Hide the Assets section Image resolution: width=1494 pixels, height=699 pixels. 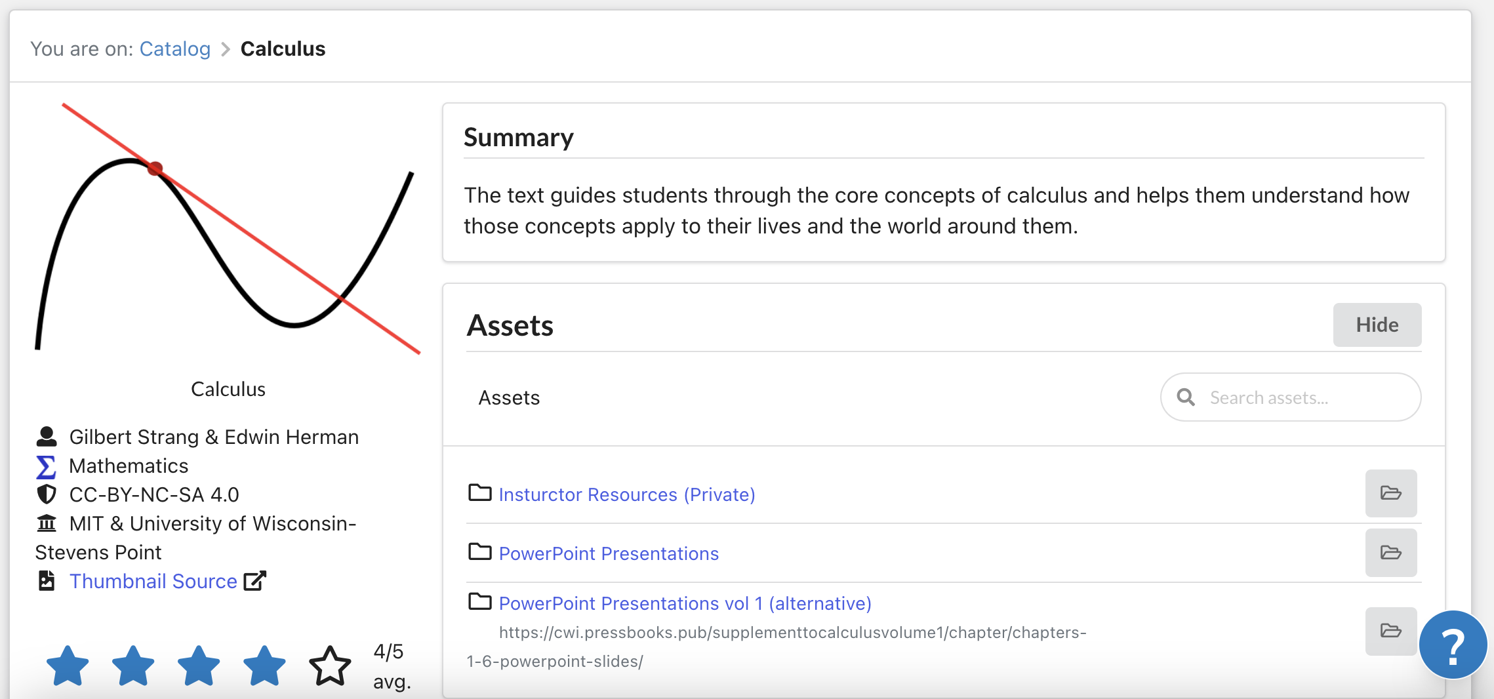[1377, 325]
